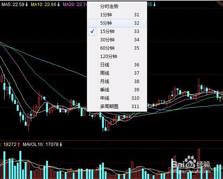Select 季线 quarterly chart option
This screenshot has width=223, height=179.
coord(117,90)
